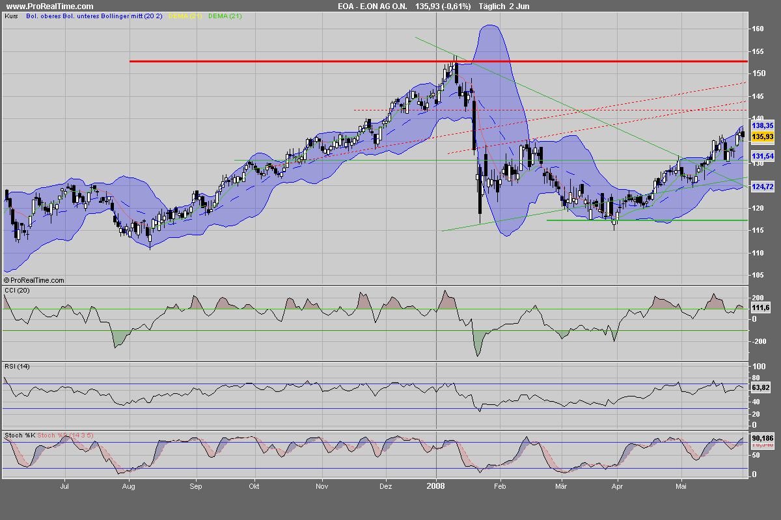
Task: Click the CCI value tag 111,6
Action: [761, 308]
